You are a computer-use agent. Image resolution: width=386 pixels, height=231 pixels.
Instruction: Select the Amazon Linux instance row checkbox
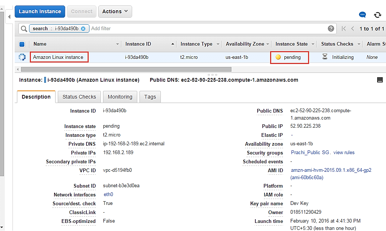tap(22, 57)
